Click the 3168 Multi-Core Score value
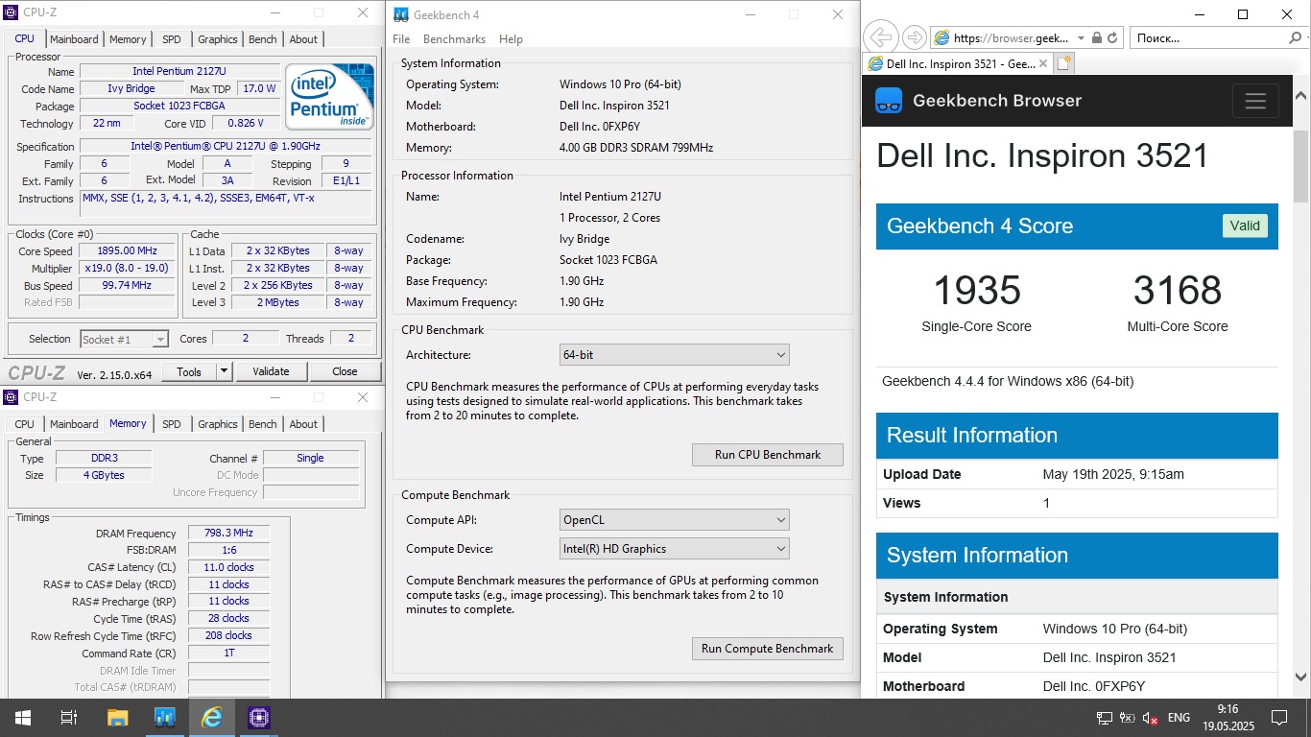The height and width of the screenshot is (737, 1311). pyautogui.click(x=1178, y=291)
